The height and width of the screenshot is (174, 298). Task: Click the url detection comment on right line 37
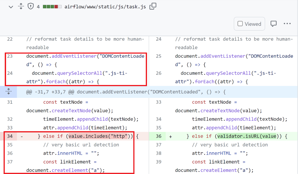(230, 145)
